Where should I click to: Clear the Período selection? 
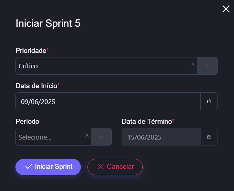[x=87, y=135]
